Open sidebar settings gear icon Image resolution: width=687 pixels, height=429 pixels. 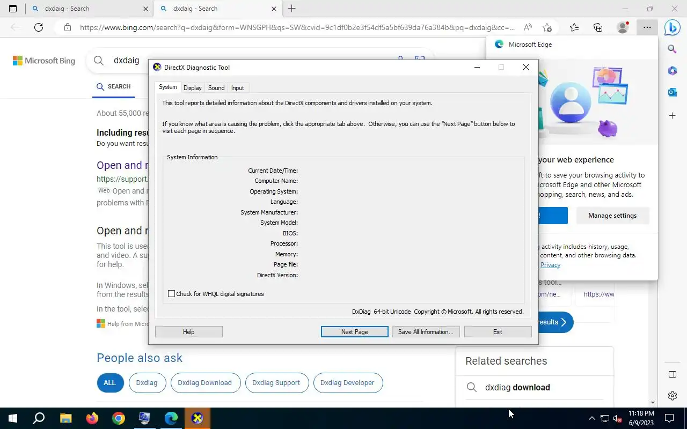pos(672,396)
